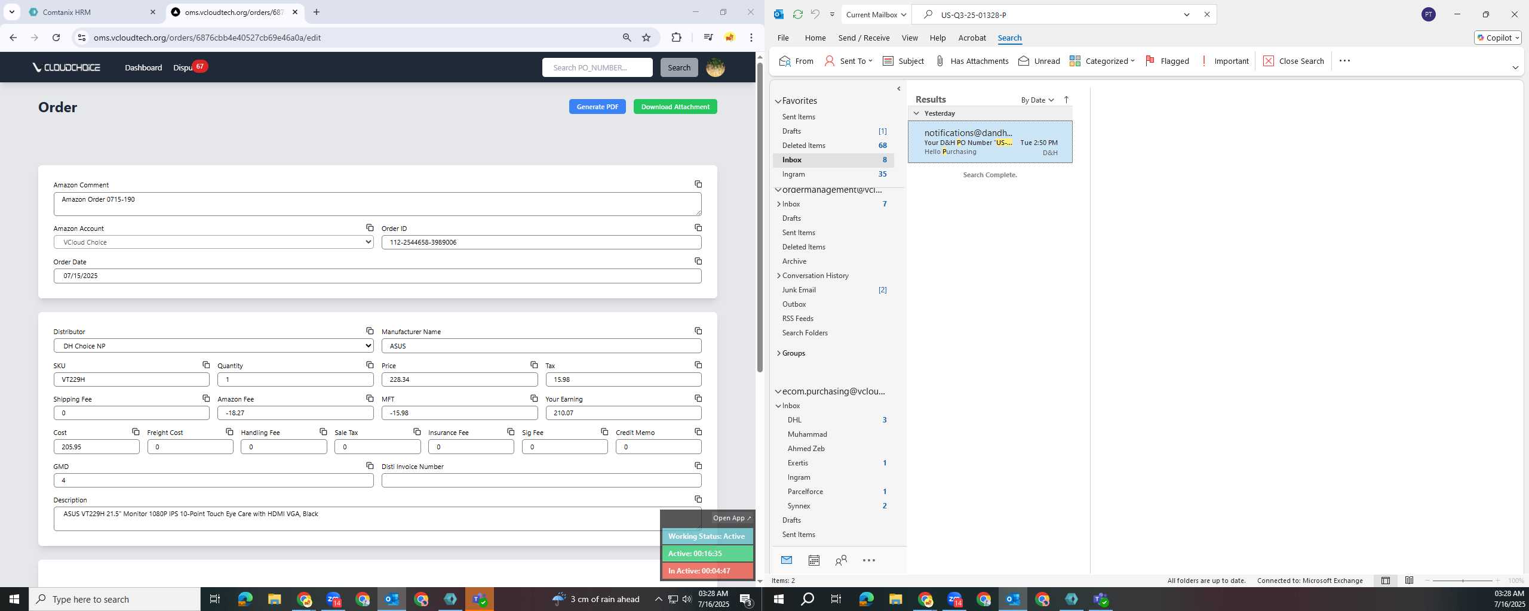Open Windows Start menu
The image size is (1529, 611).
[x=14, y=599]
